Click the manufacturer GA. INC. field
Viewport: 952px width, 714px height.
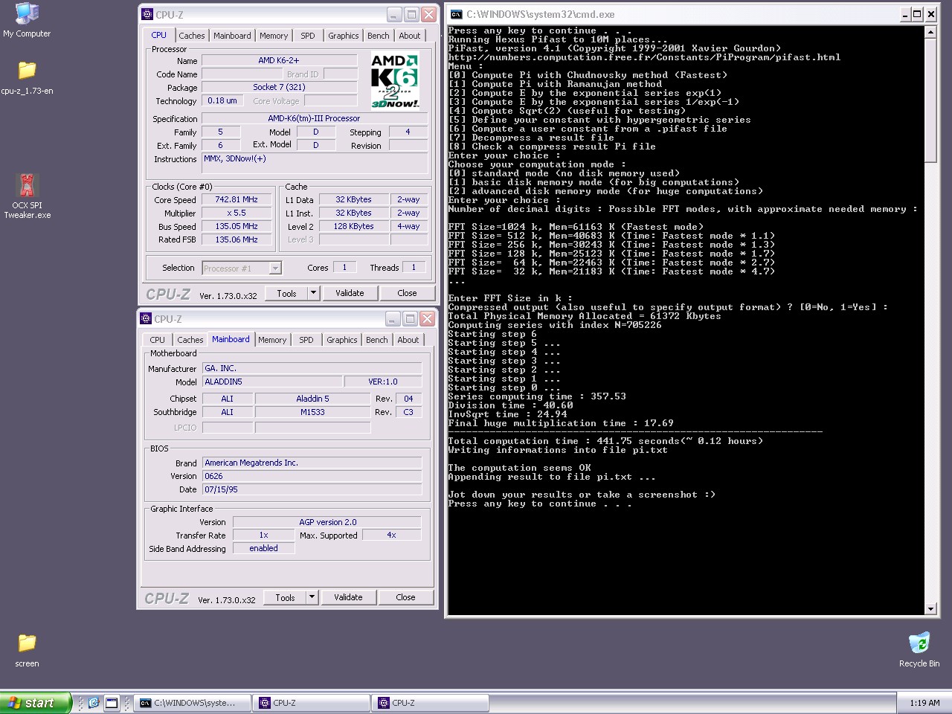pyautogui.click(x=312, y=369)
